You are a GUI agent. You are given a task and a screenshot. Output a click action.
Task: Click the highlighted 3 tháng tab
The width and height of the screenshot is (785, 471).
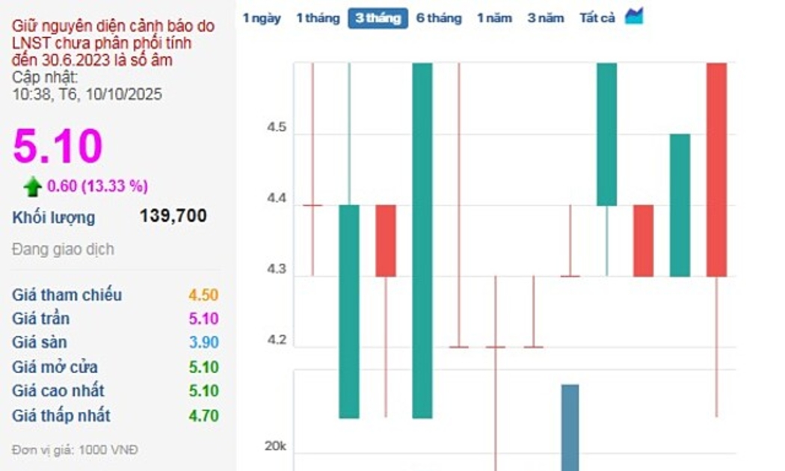point(378,18)
